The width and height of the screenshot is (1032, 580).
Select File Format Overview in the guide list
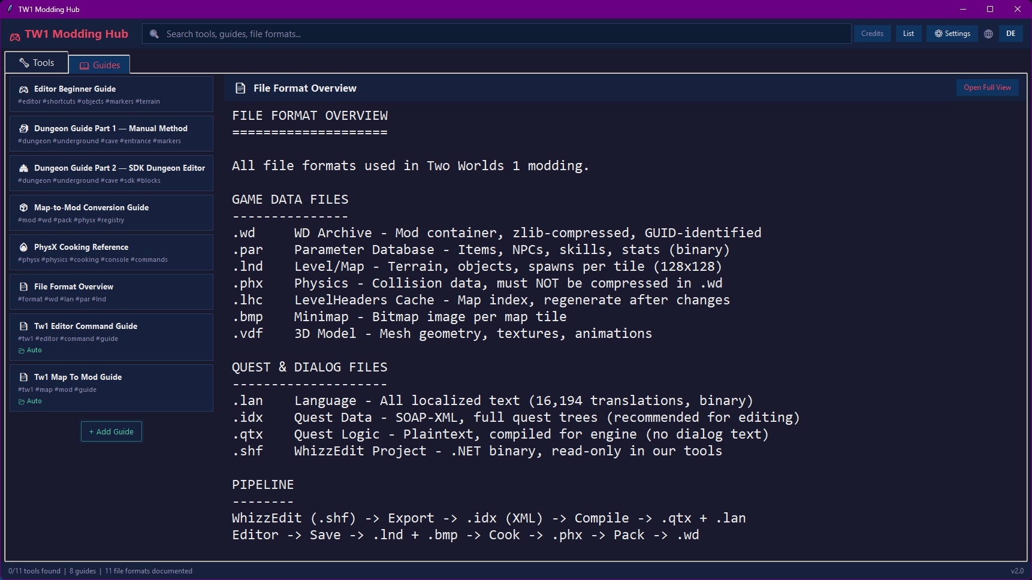click(111, 292)
